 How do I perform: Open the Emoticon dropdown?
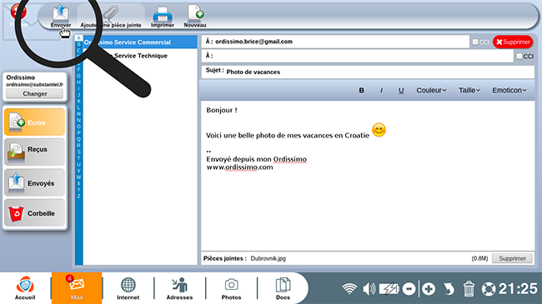[x=509, y=90]
